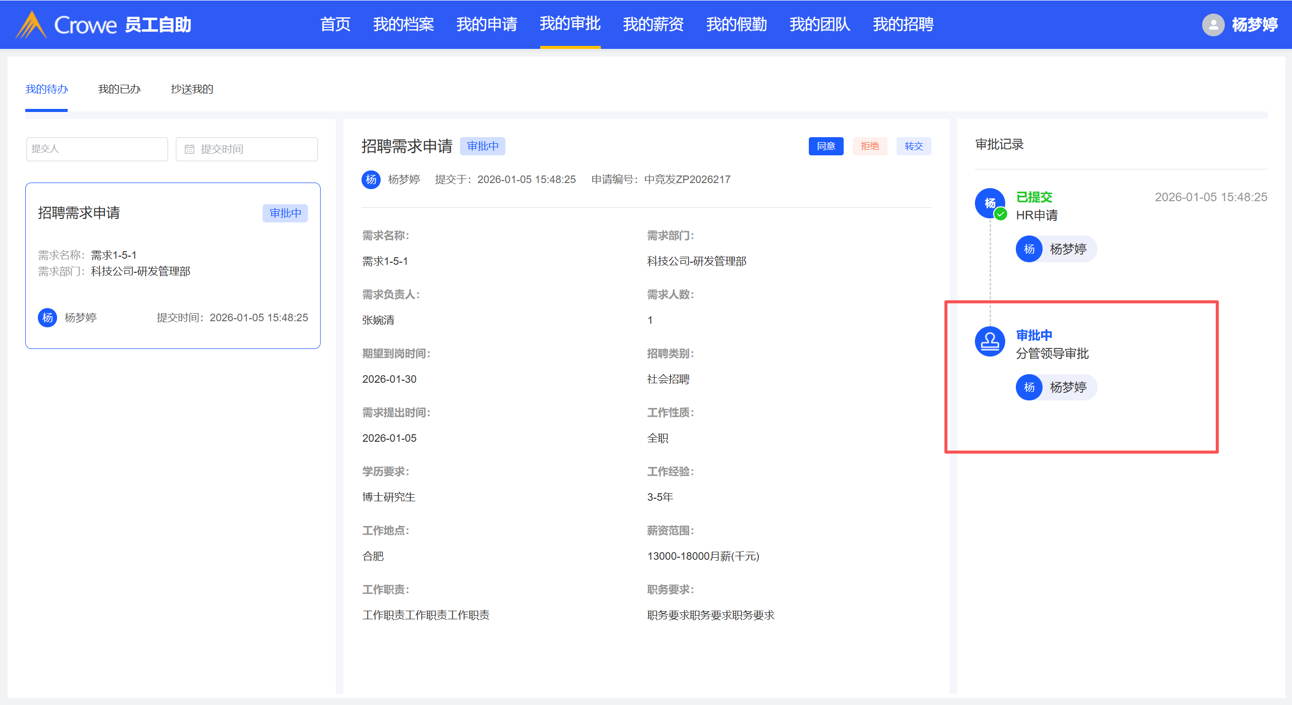Click the 杨 avatar in the request card

(x=47, y=318)
